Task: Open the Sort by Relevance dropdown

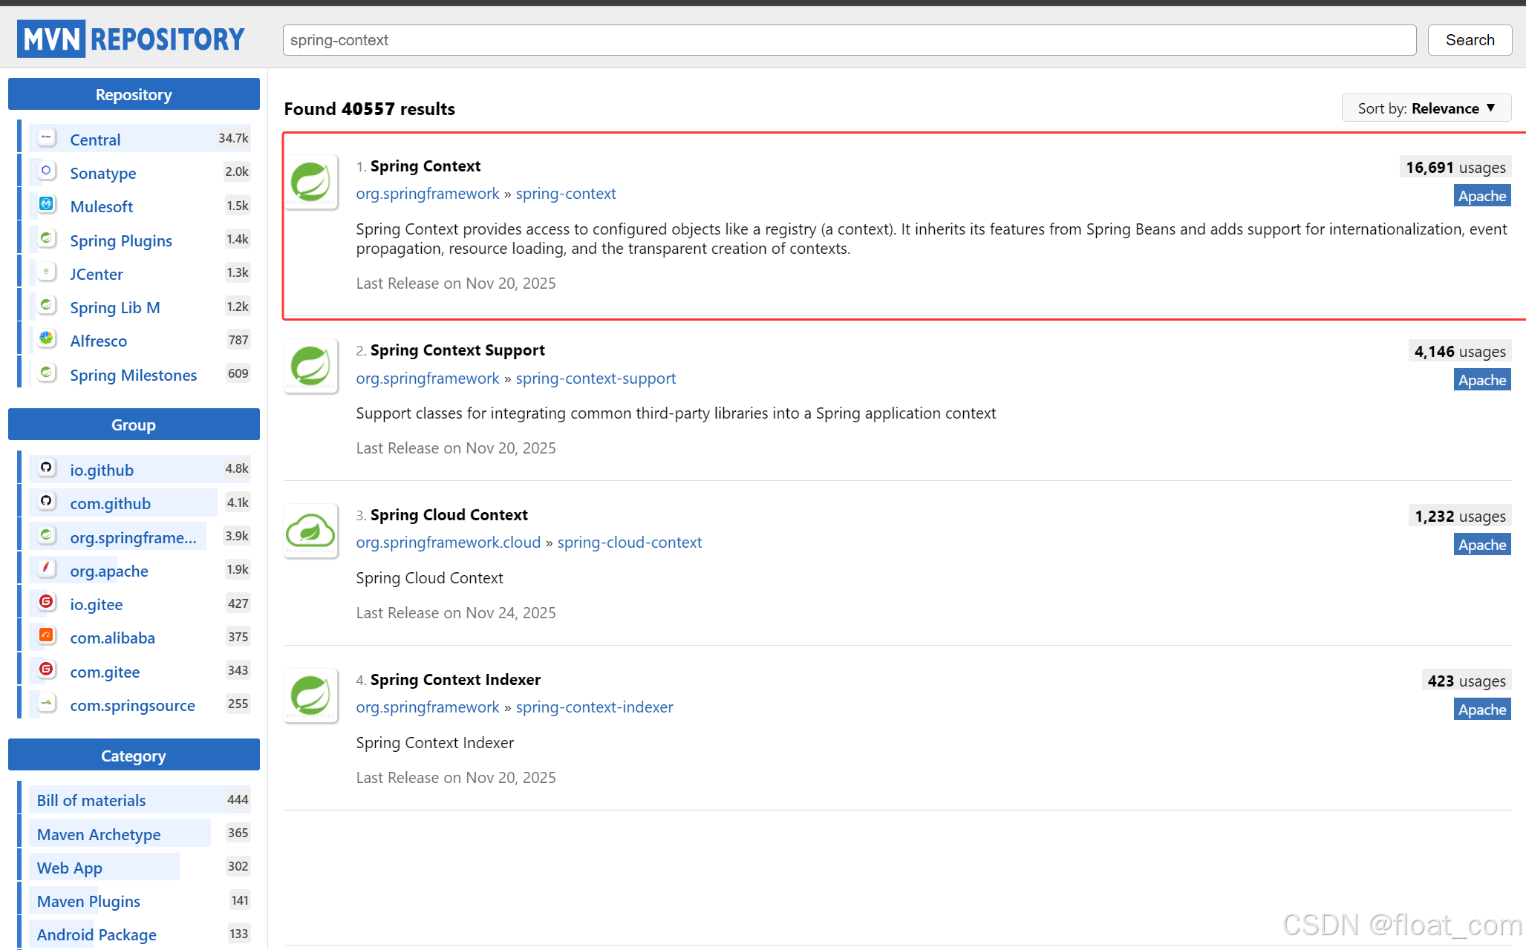Action: click(x=1426, y=108)
